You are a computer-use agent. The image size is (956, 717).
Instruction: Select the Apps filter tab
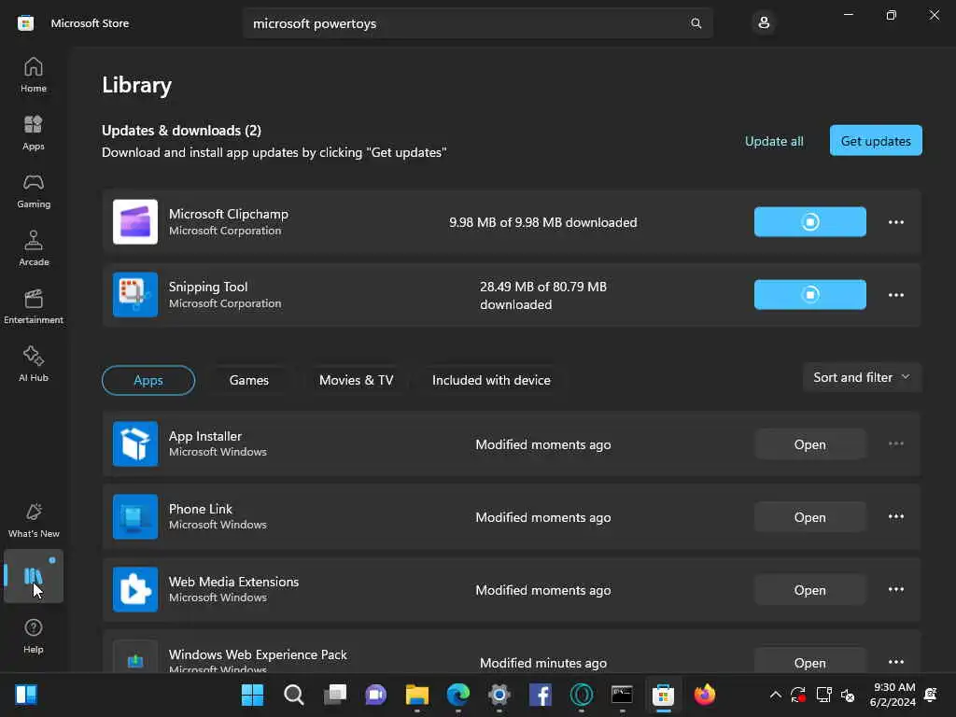tap(148, 380)
